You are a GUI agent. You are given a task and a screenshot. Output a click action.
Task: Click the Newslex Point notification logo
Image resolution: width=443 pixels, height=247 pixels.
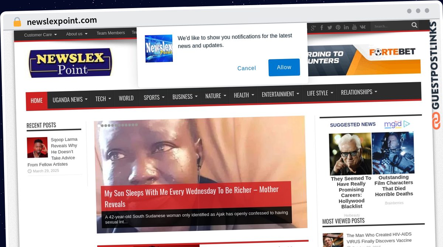pos(159,48)
